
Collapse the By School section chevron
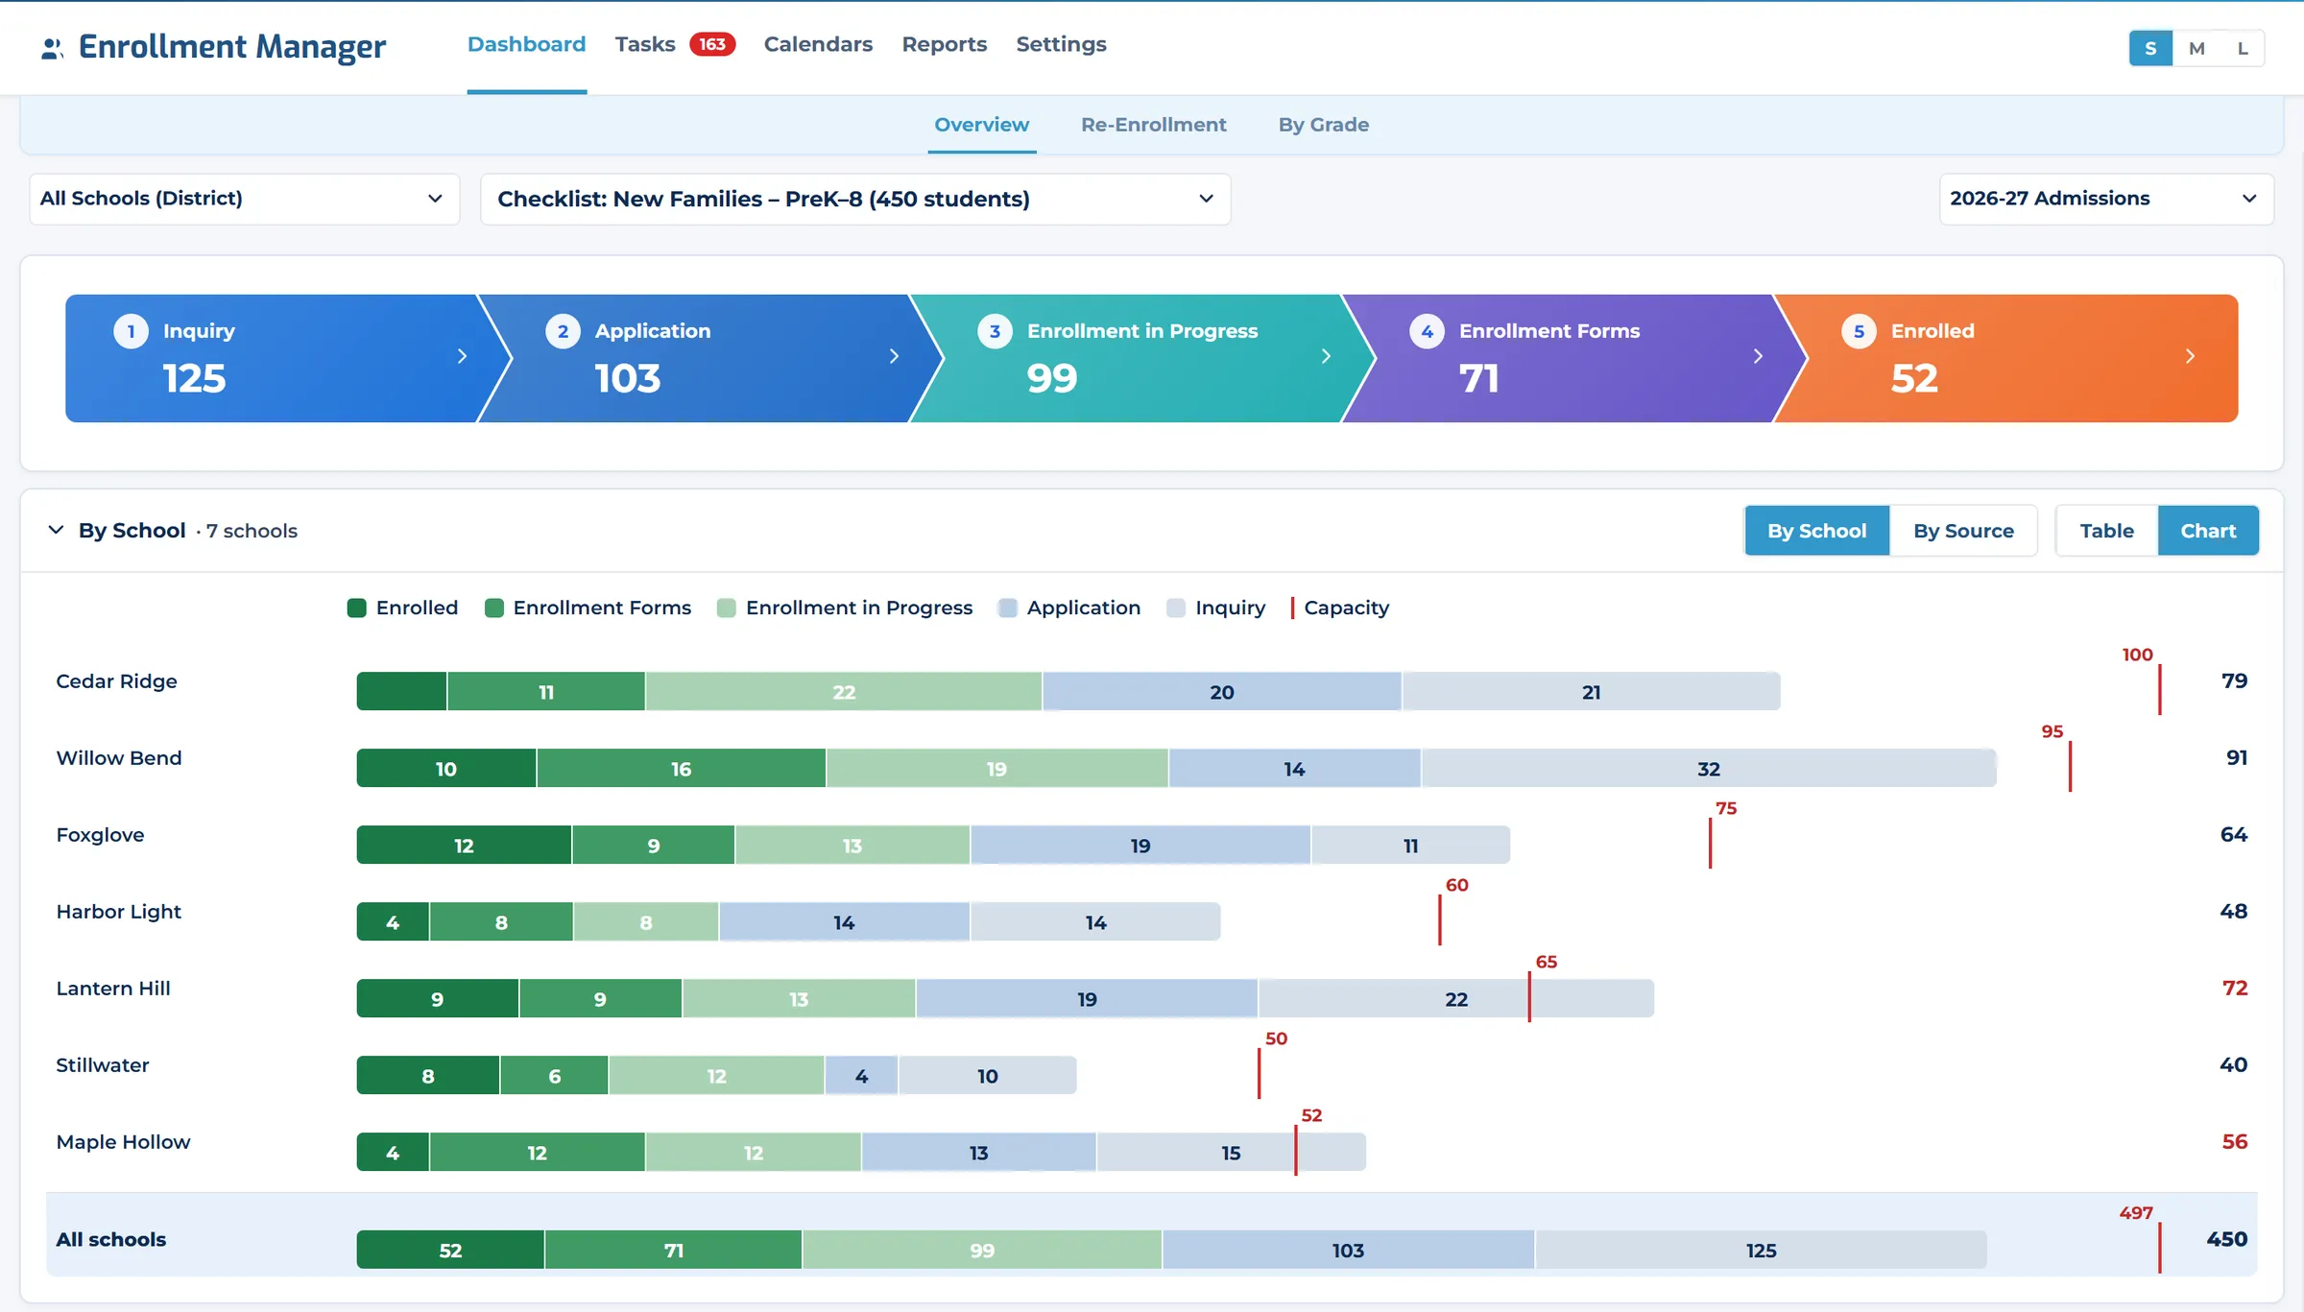pyautogui.click(x=56, y=530)
